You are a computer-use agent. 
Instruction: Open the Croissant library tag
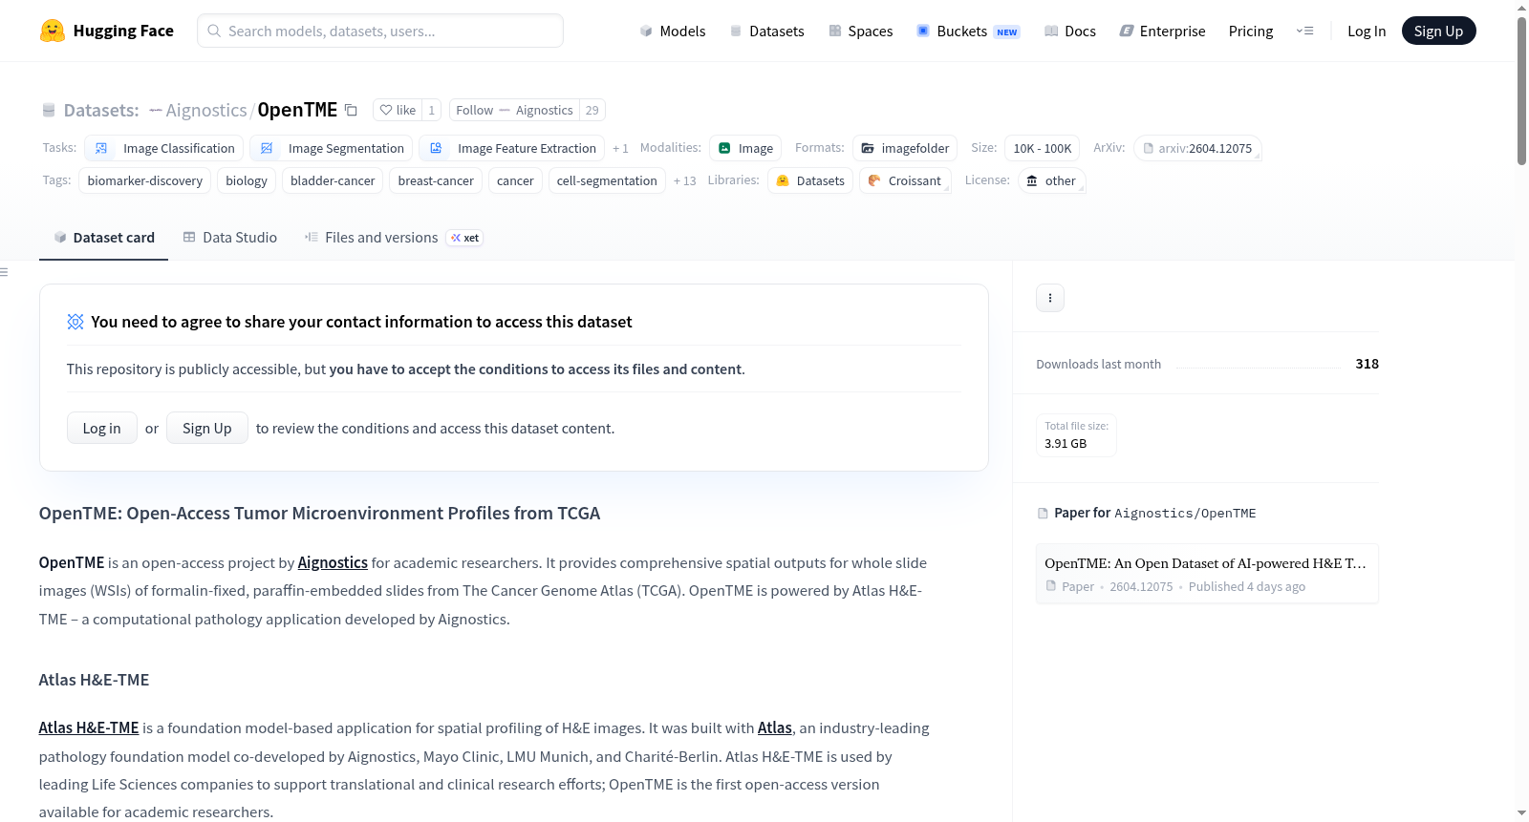point(904,180)
